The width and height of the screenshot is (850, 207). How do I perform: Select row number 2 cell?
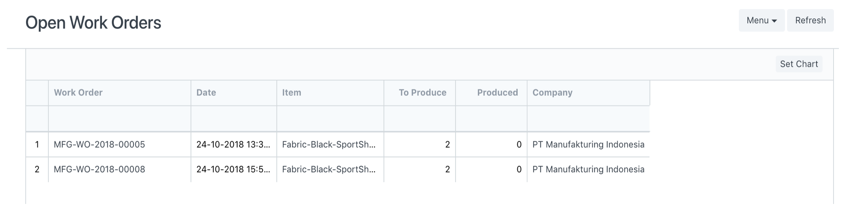click(37, 169)
